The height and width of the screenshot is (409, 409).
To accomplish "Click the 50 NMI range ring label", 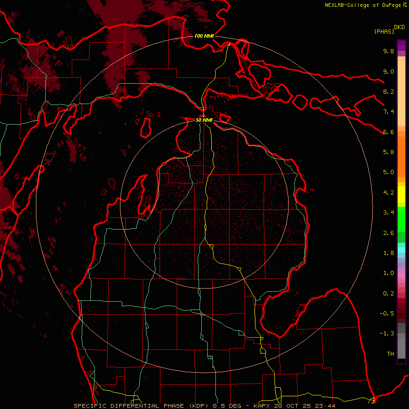I will click(x=204, y=120).
